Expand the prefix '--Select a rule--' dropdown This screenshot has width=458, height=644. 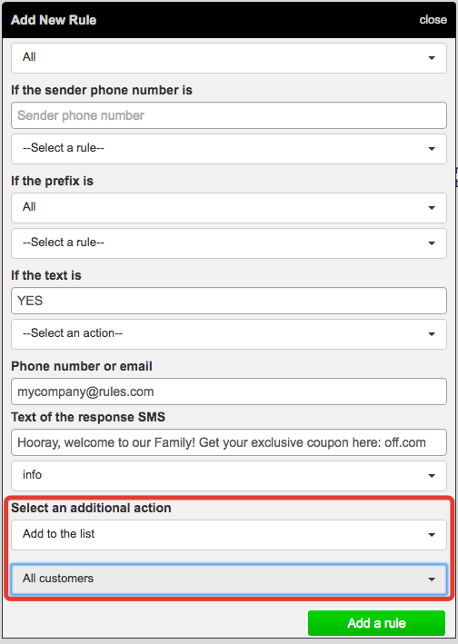229,243
